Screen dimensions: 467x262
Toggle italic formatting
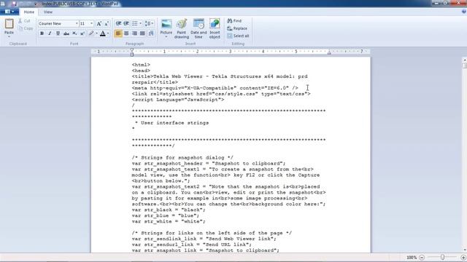[x=50, y=33]
